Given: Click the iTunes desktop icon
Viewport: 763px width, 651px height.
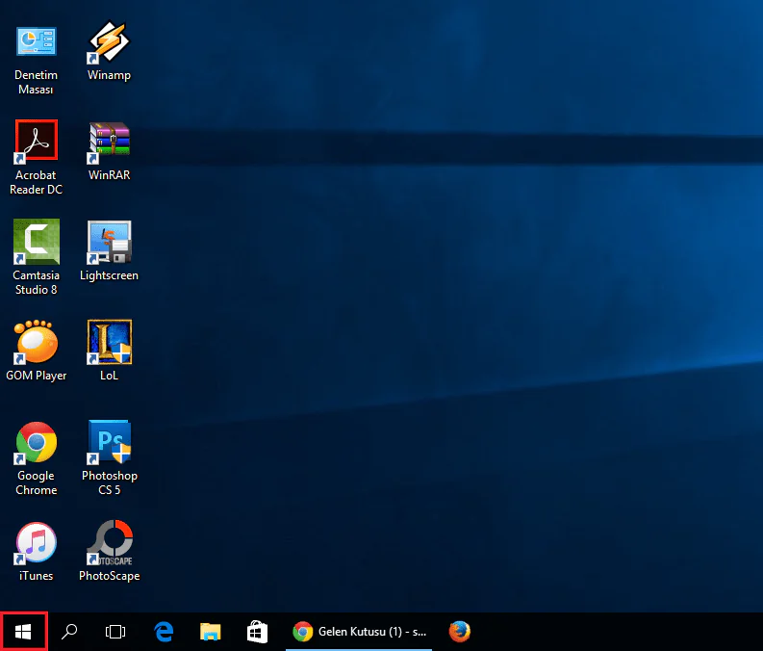Looking at the screenshot, I should tap(36, 542).
